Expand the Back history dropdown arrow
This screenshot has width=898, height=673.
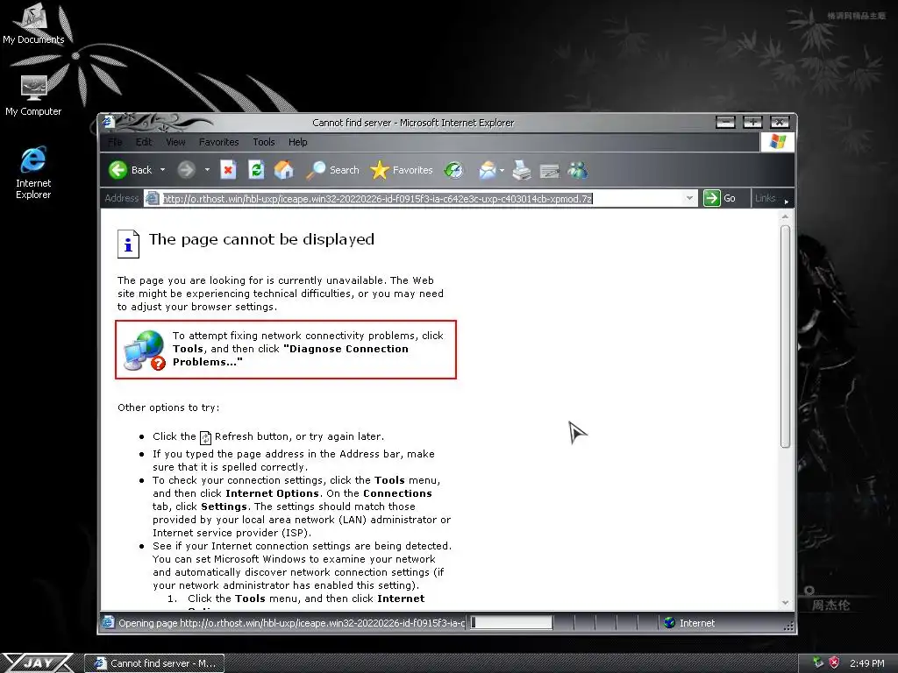tap(162, 170)
